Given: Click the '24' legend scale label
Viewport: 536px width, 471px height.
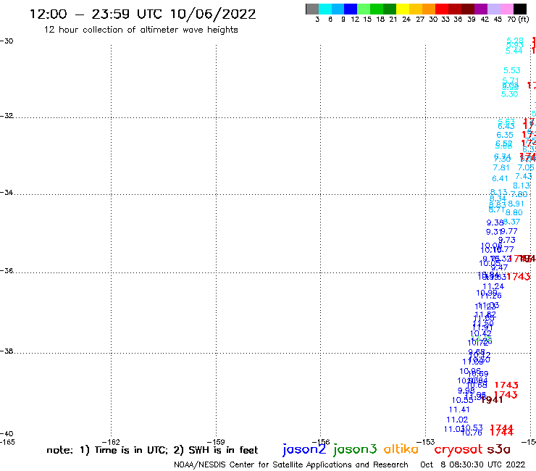Looking at the screenshot, I should click(406, 19).
